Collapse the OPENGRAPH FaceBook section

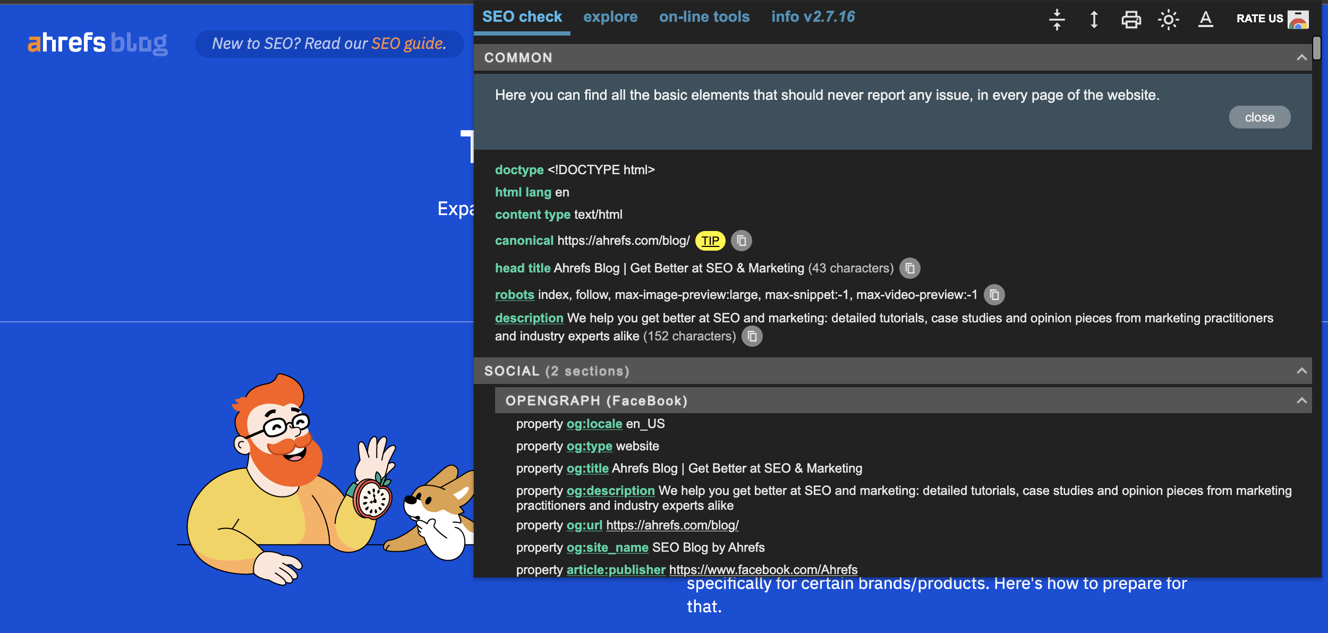[1302, 400]
